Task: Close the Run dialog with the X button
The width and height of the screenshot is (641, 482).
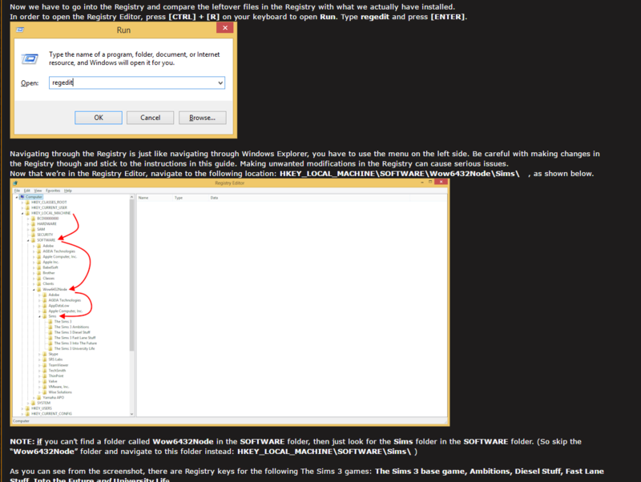Action: [225, 28]
